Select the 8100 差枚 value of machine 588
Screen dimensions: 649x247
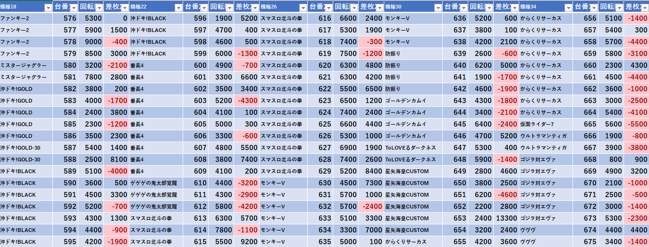[x=116, y=159]
